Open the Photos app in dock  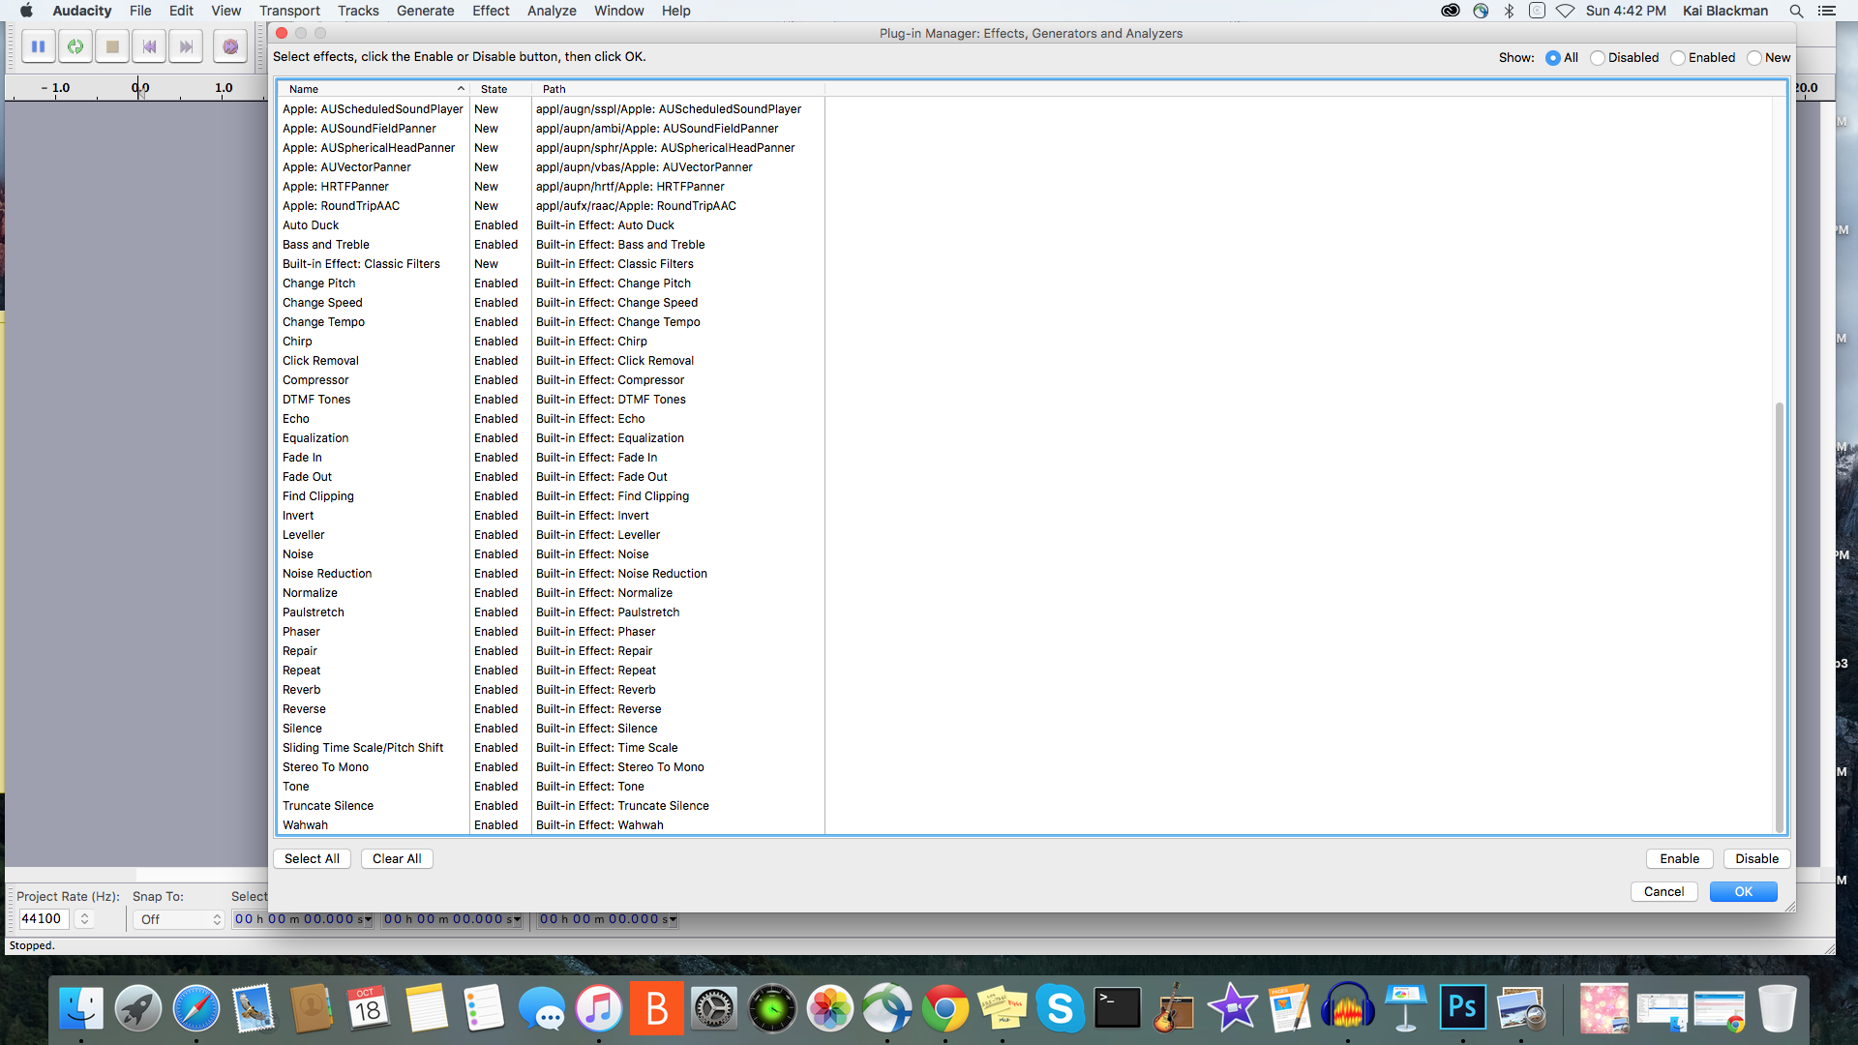click(829, 1008)
